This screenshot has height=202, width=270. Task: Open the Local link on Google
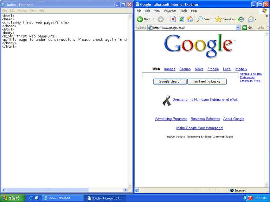coord(227,69)
